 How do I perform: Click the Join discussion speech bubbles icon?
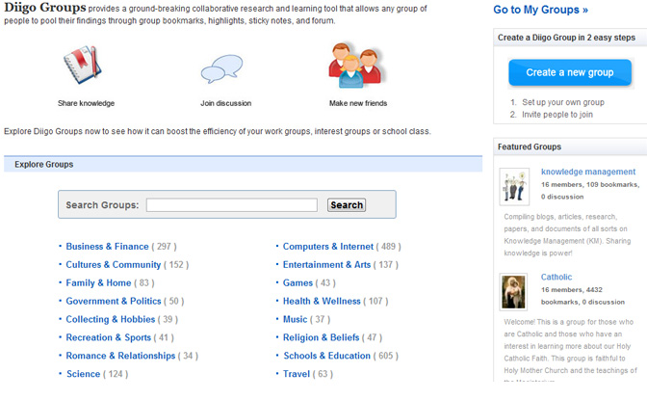click(222, 68)
